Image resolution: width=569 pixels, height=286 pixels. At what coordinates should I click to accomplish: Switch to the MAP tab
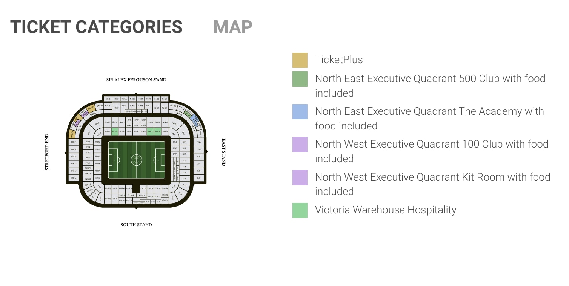point(232,27)
